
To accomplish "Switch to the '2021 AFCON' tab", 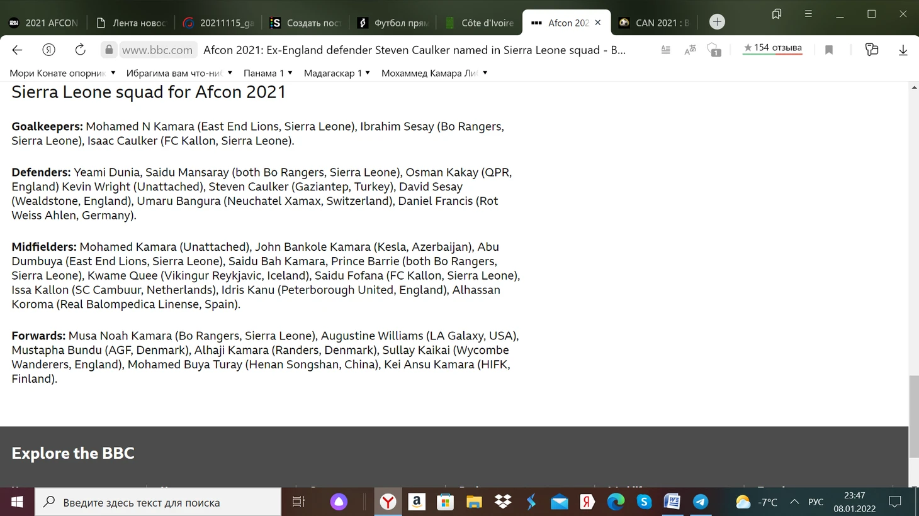I will click(x=43, y=23).
